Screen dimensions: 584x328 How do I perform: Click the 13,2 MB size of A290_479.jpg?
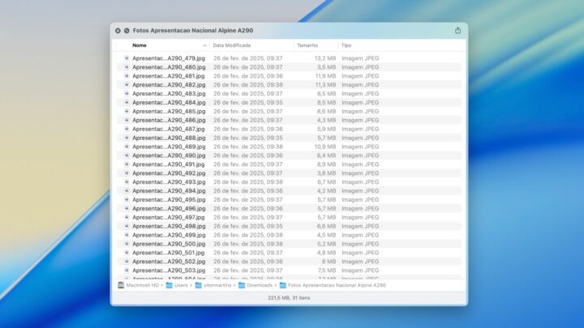pyautogui.click(x=325, y=58)
